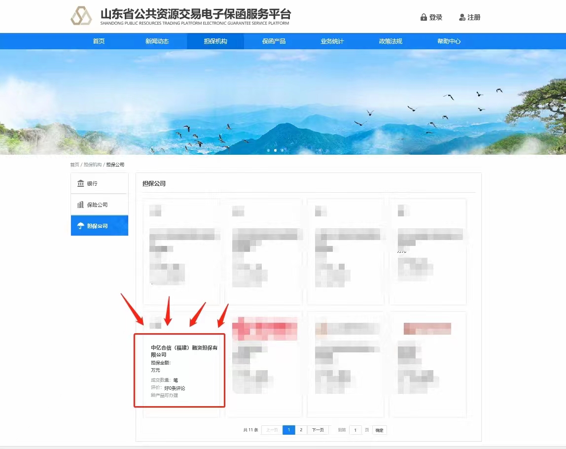The image size is (566, 449).
Task: Open 帮助中心 from the navigation bar
Action: pyautogui.click(x=449, y=41)
